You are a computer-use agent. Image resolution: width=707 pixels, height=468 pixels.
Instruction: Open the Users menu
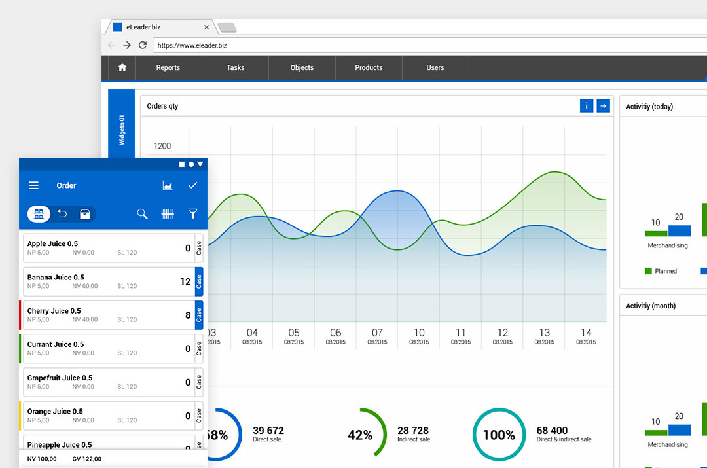(435, 67)
